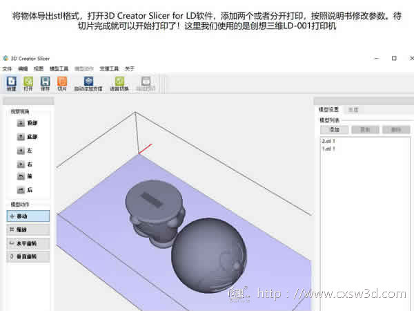Open the 视图 (View) menu
This screenshot has height=311, width=414.
tap(39, 68)
